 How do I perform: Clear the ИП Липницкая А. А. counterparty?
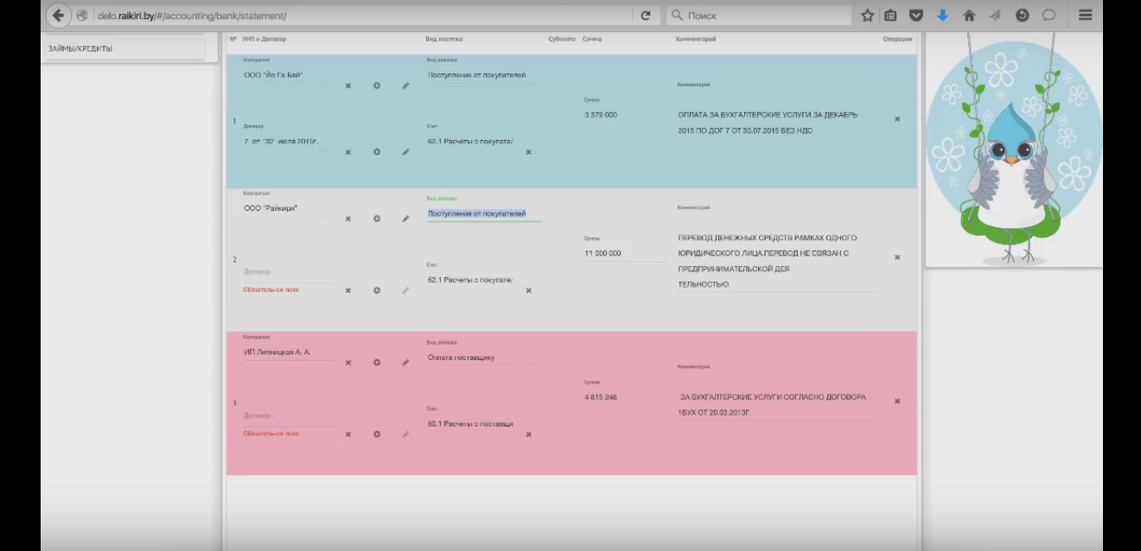[348, 363]
